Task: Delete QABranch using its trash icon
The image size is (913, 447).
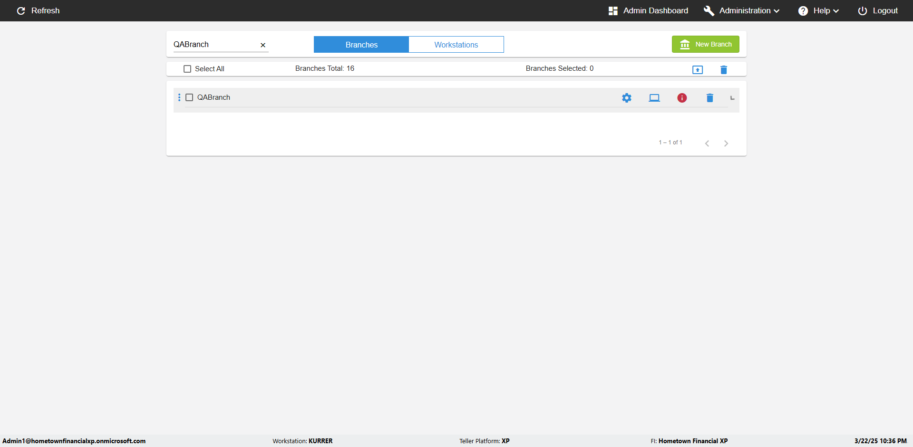Action: 710,98
